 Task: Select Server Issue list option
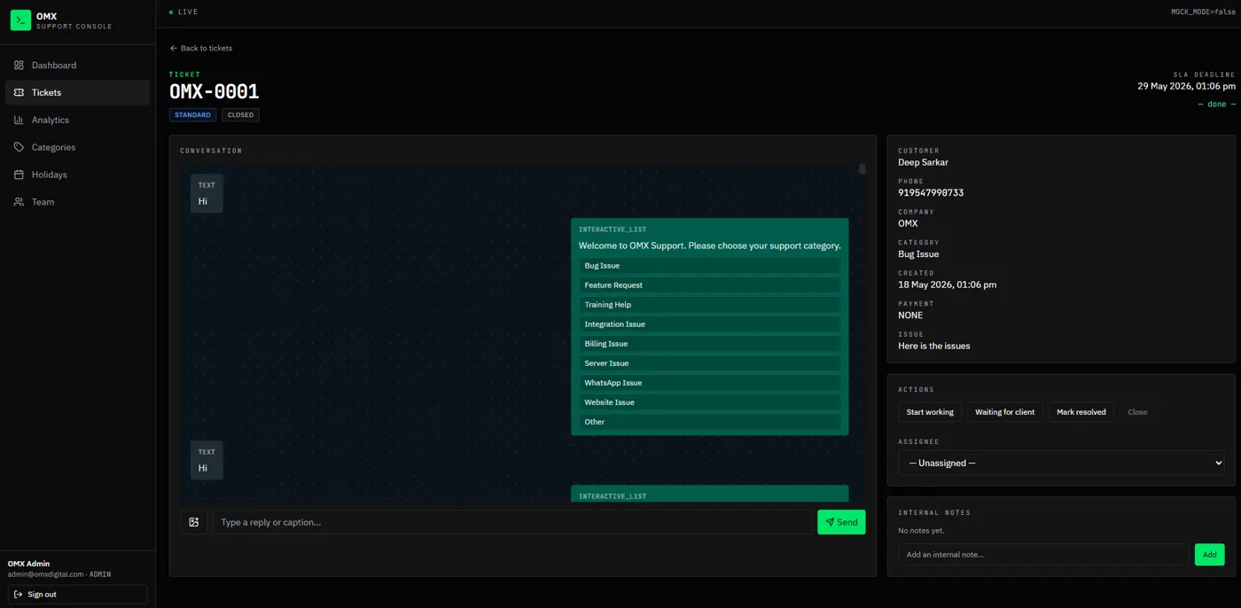point(709,363)
